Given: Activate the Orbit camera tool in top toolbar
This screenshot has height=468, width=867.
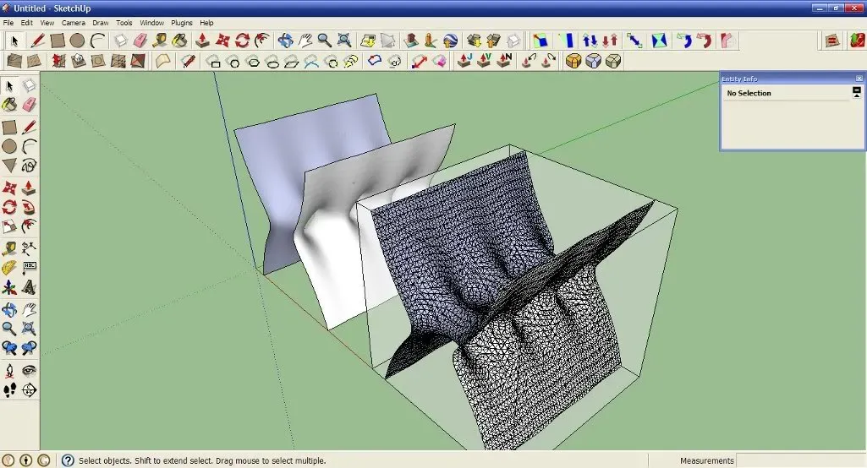Looking at the screenshot, I should coord(285,41).
